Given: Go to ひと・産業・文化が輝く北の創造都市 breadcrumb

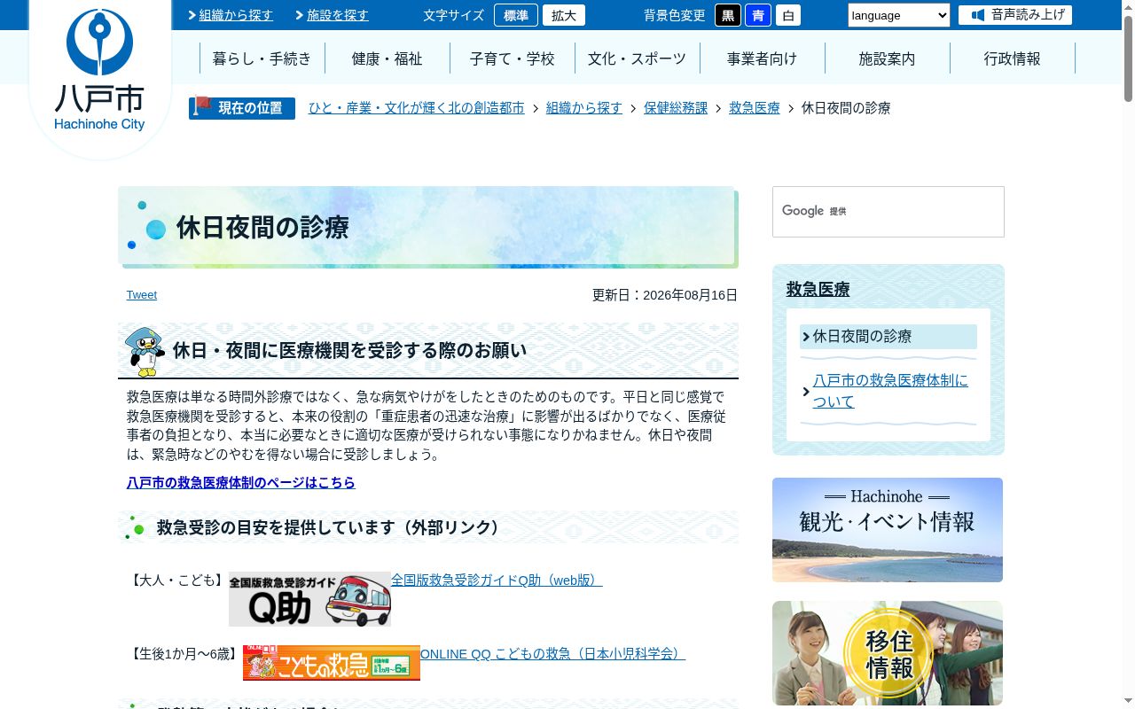Looking at the screenshot, I should [x=416, y=108].
